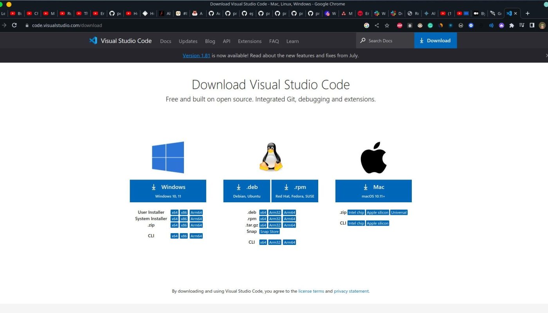The height and width of the screenshot is (313, 548).
Task: Click the blue Download button in the header
Action: pos(435,40)
